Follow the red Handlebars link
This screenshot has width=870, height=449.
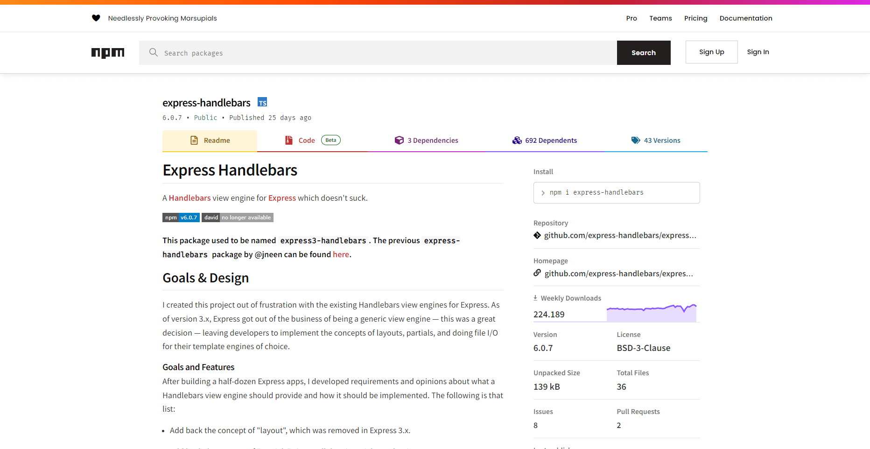coord(189,198)
